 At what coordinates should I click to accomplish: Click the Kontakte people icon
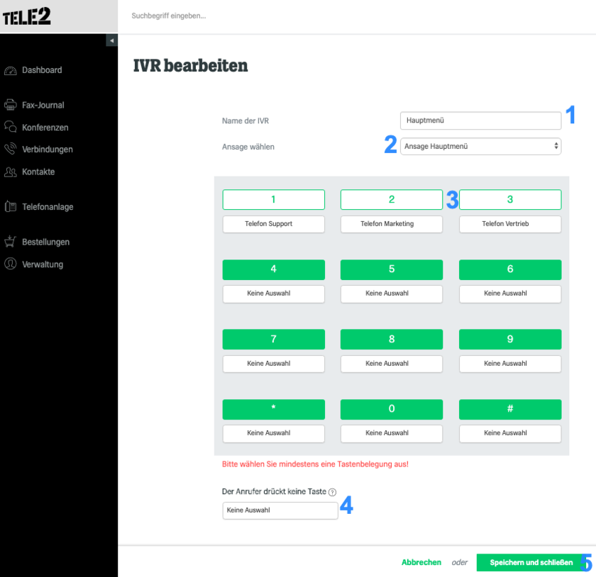(x=10, y=172)
